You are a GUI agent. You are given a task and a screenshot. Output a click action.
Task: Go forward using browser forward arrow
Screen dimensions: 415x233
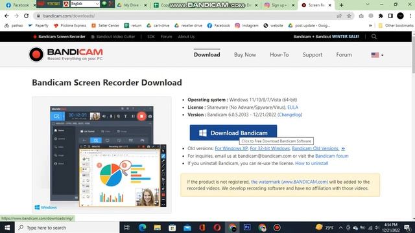pyautogui.click(x=16, y=16)
